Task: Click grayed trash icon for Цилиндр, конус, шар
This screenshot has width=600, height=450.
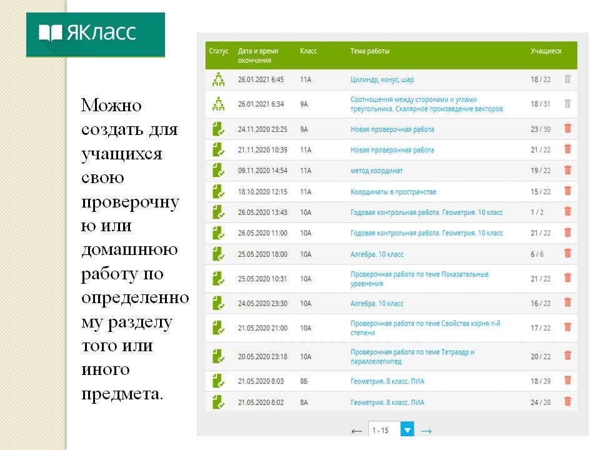Action: 567,79
